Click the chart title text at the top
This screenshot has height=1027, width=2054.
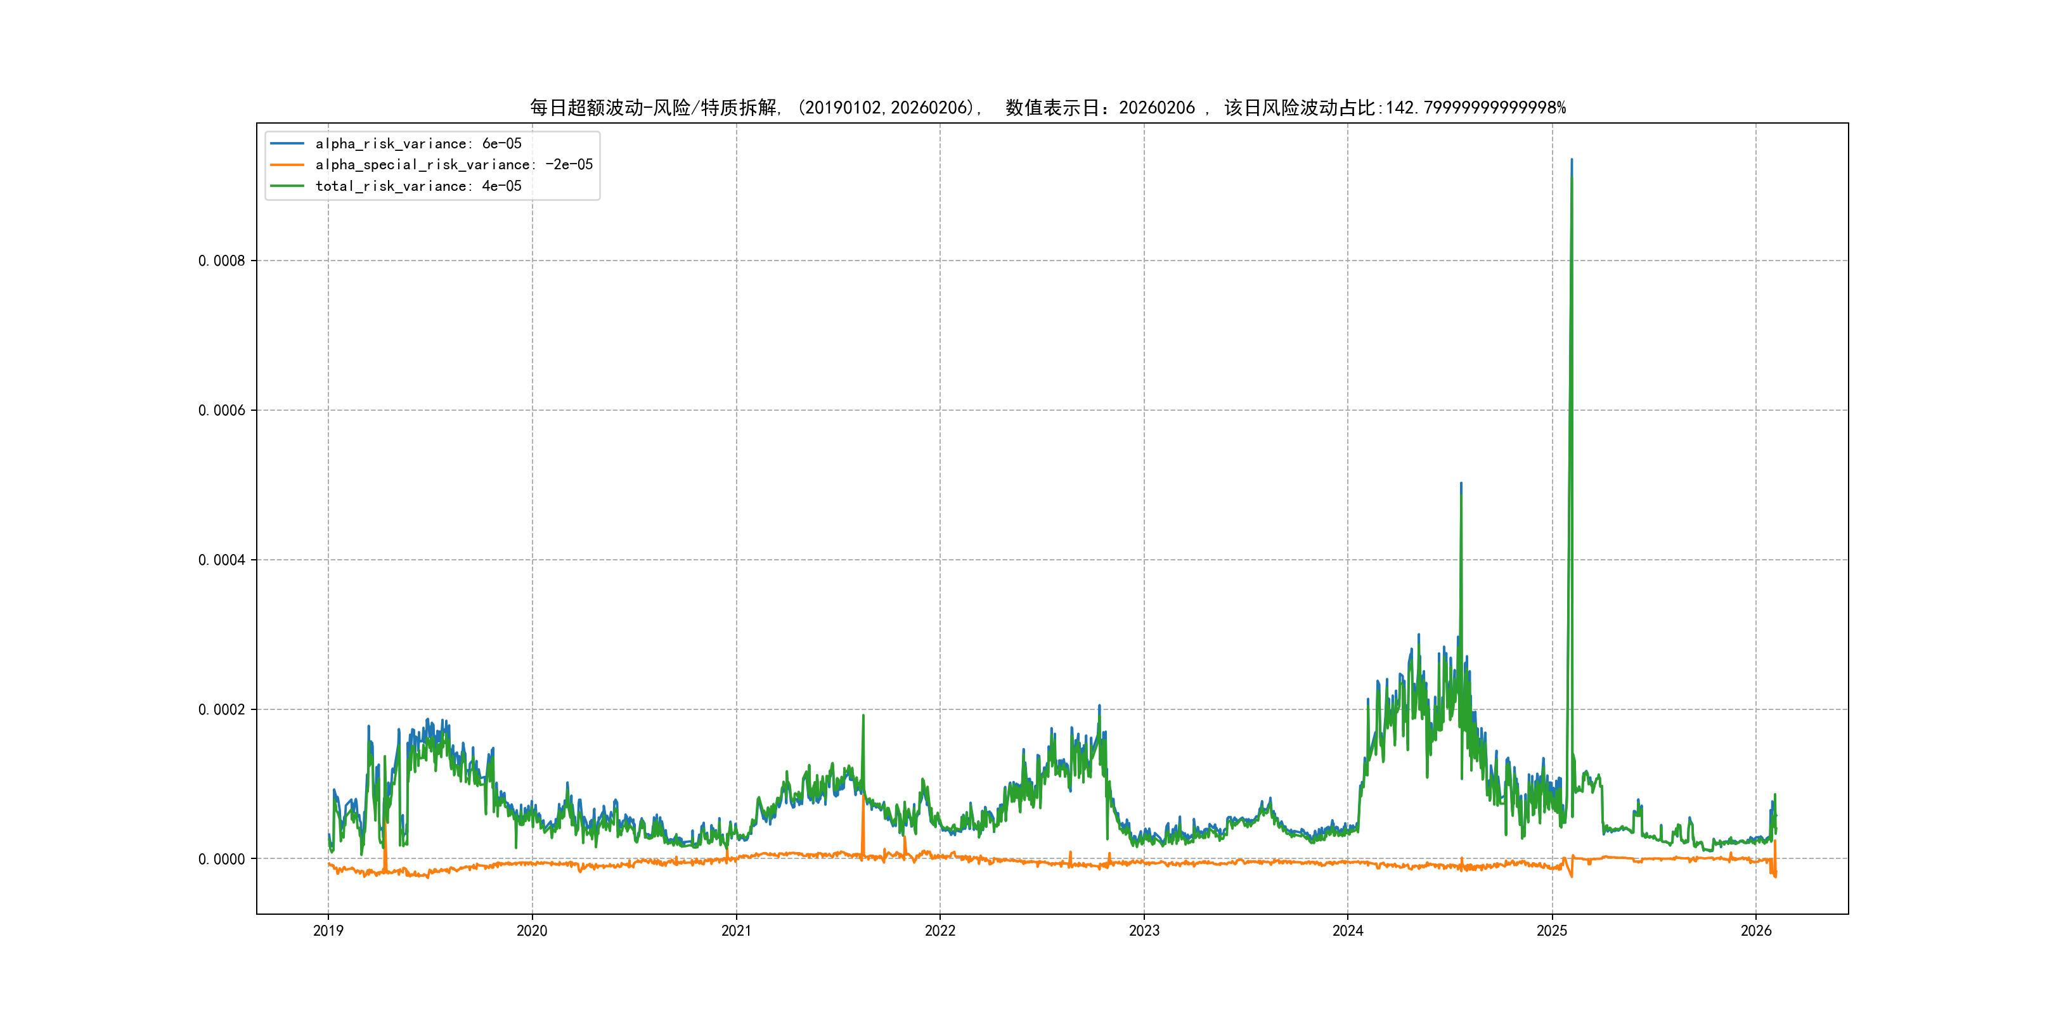coord(1048,108)
